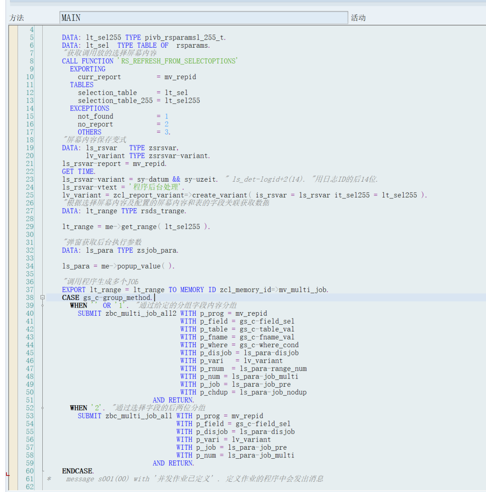Collapse the CASE block fold marker

42,297
